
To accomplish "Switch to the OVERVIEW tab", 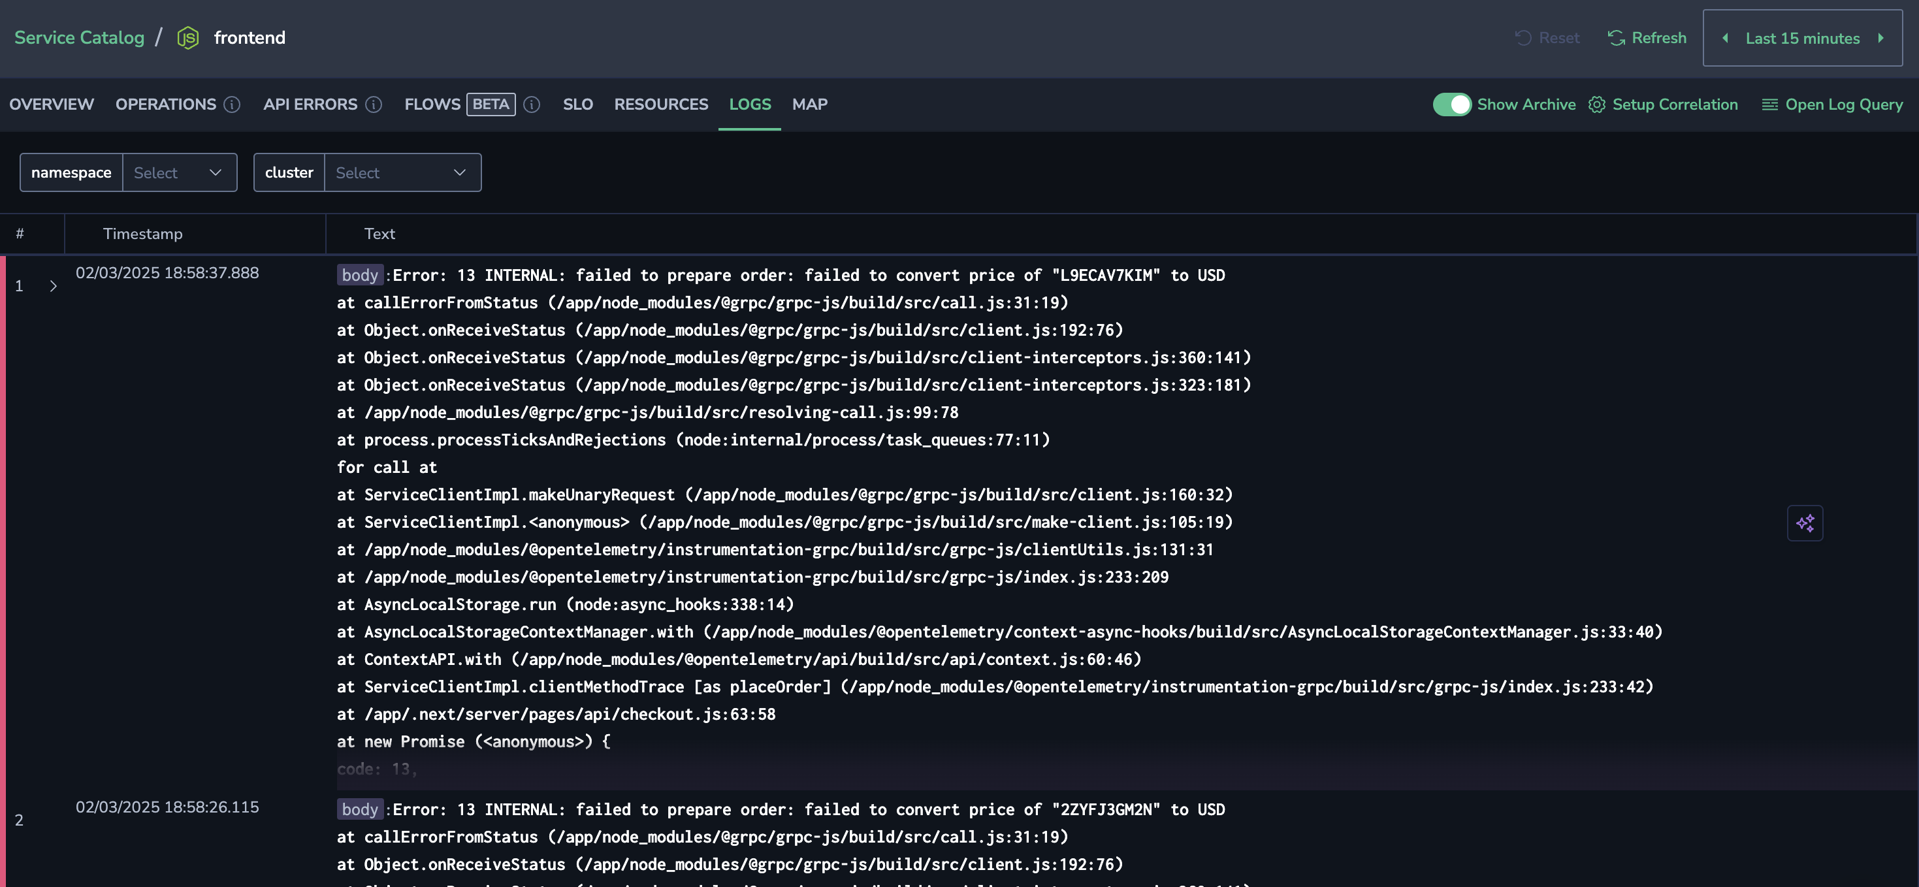I will tap(52, 105).
